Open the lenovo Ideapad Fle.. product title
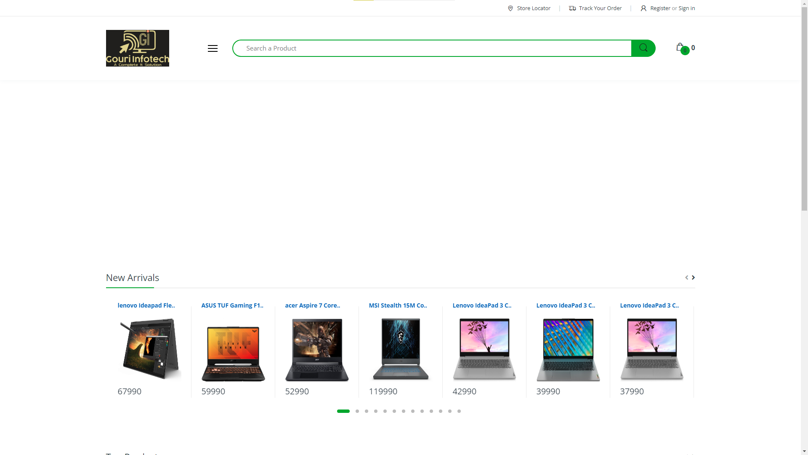This screenshot has height=455, width=808. 146,305
